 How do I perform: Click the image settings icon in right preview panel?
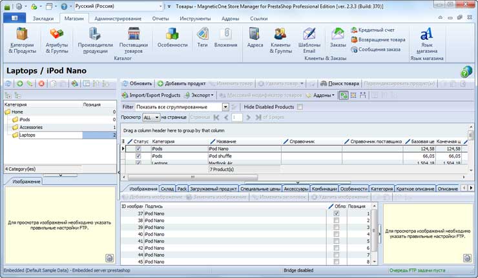pyautogui.click(x=467, y=258)
